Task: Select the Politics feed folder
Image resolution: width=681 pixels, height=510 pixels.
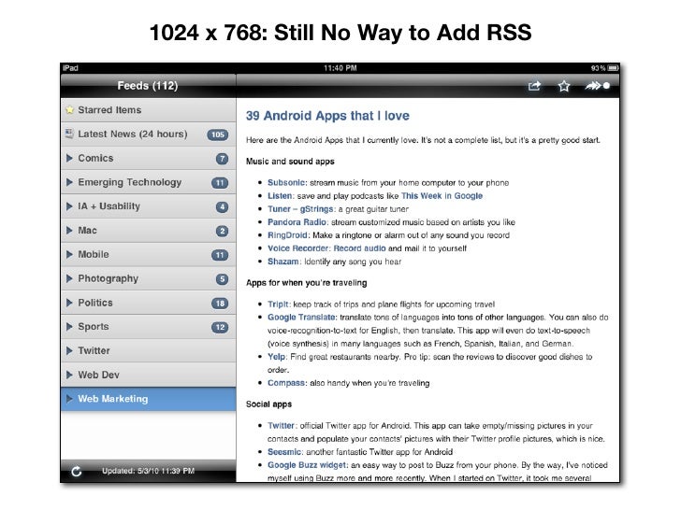Action: 149,303
